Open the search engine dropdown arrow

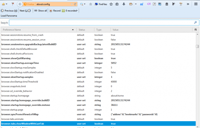pos(85,4)
